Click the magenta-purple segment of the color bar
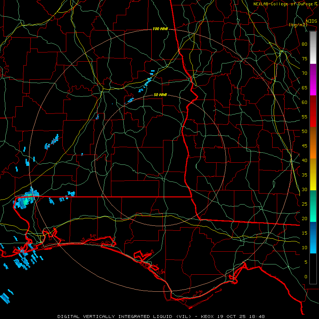Screen dimensions: 319x319 point(313,80)
